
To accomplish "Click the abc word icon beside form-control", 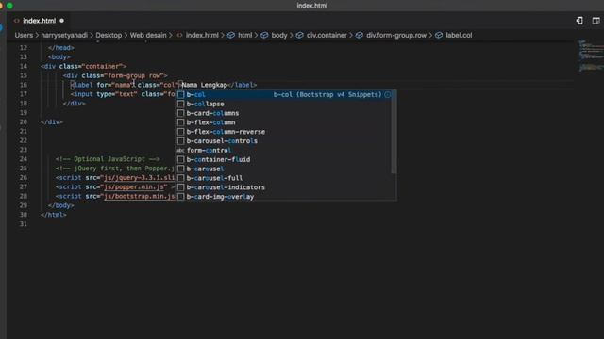I will (180, 151).
